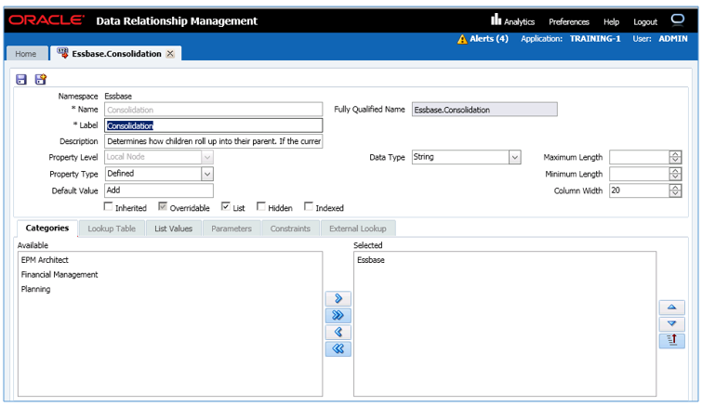Open the Data Type dropdown

(x=515, y=157)
